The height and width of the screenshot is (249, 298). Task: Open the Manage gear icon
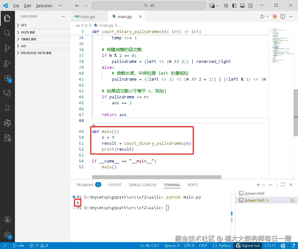tap(7, 235)
